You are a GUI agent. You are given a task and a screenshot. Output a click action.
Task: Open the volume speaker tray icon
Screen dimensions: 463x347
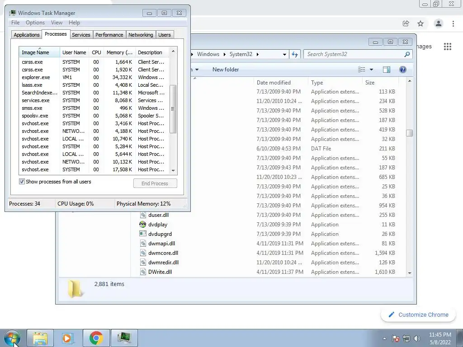[x=417, y=338]
